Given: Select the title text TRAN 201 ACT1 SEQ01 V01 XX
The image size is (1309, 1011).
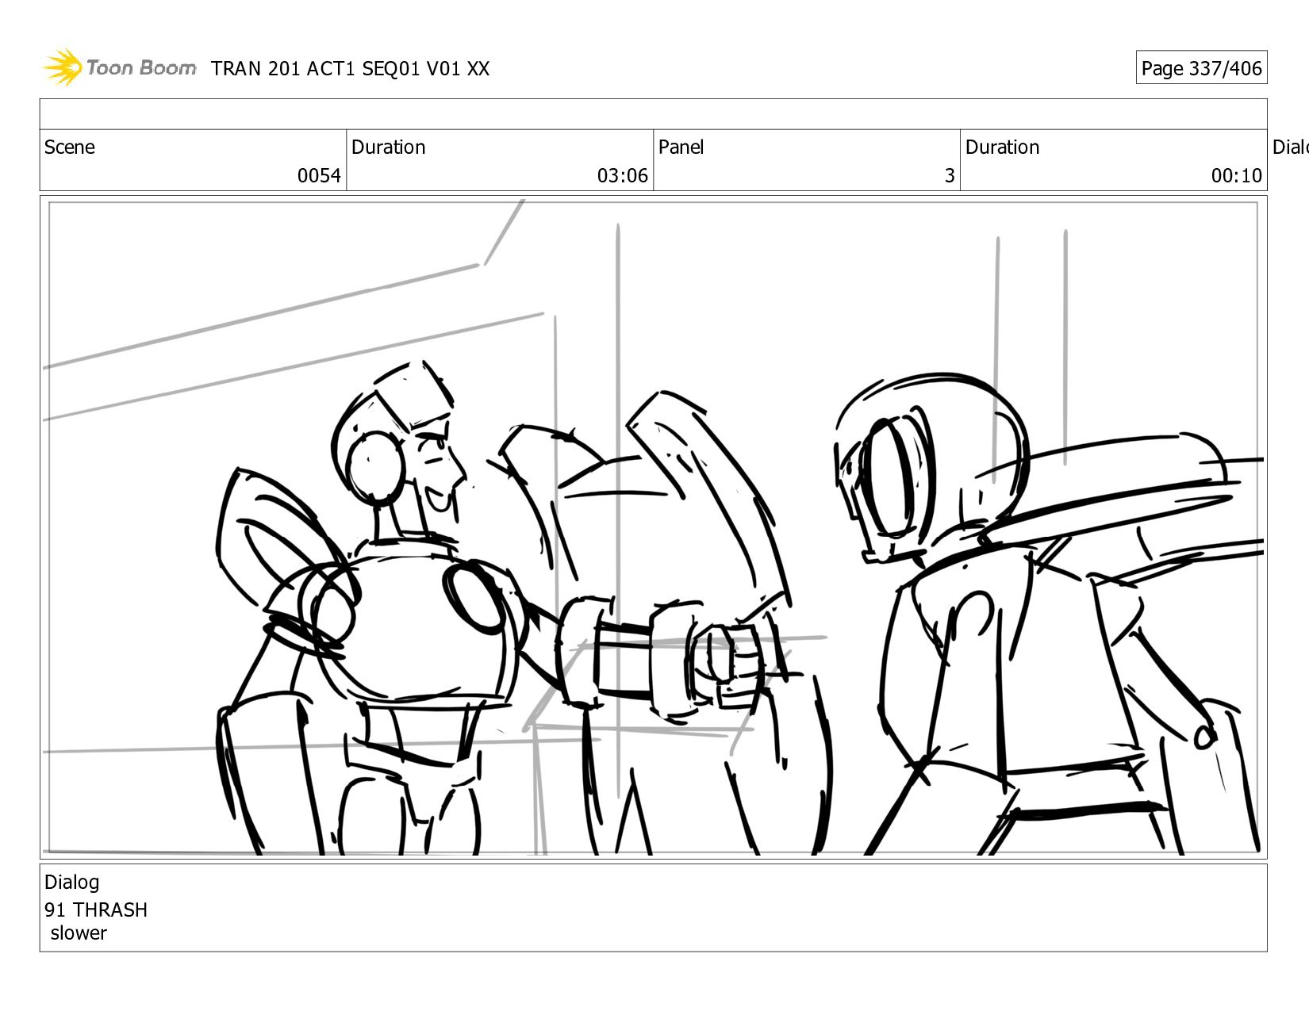Looking at the screenshot, I should pyautogui.click(x=350, y=69).
